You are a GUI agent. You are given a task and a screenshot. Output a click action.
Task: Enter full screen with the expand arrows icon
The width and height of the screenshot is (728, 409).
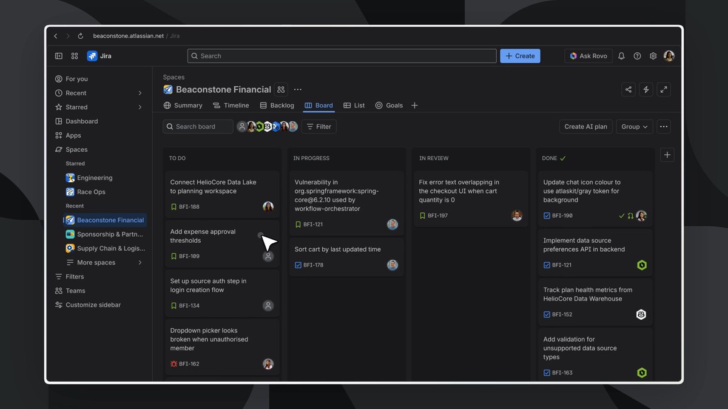(x=664, y=90)
